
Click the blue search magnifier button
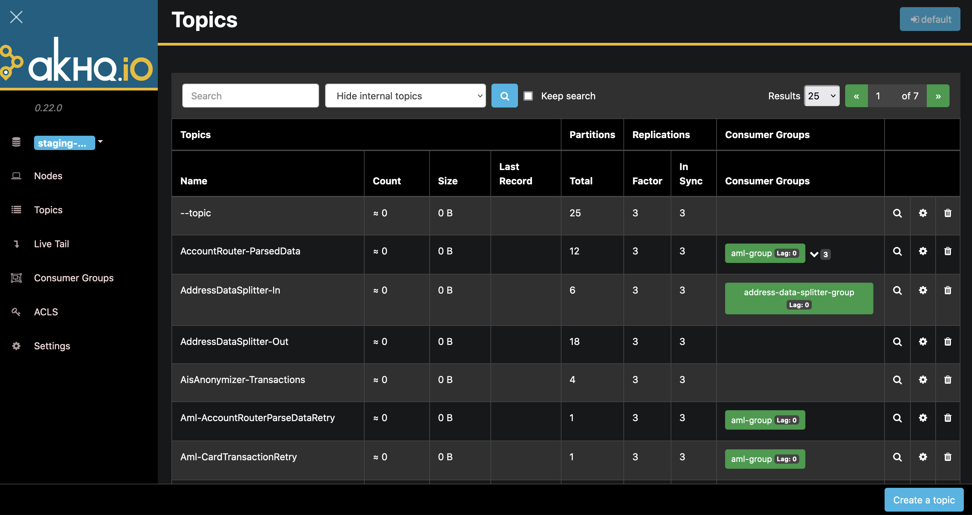coord(504,96)
